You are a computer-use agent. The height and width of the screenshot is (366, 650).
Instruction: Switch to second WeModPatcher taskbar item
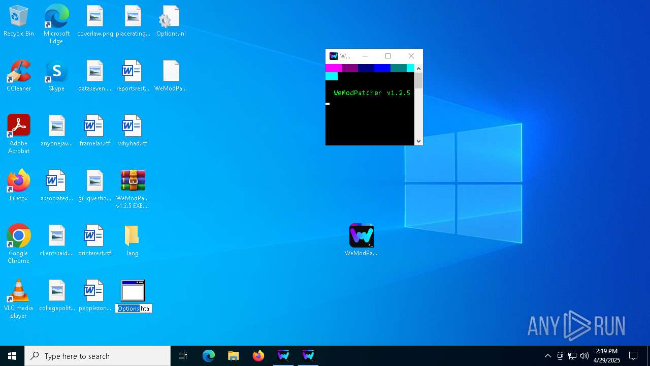[308, 356]
